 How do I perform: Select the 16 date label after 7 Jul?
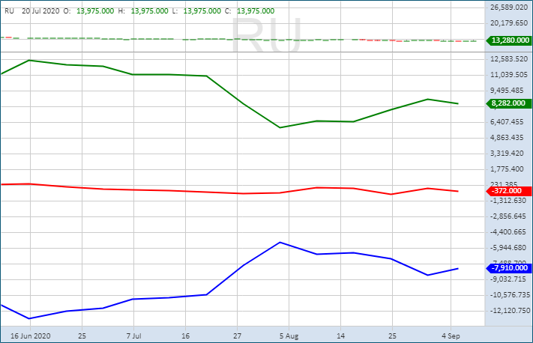coord(185,336)
